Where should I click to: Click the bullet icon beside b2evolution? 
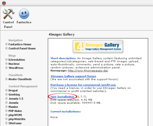pyautogui.click(x=6, y=60)
